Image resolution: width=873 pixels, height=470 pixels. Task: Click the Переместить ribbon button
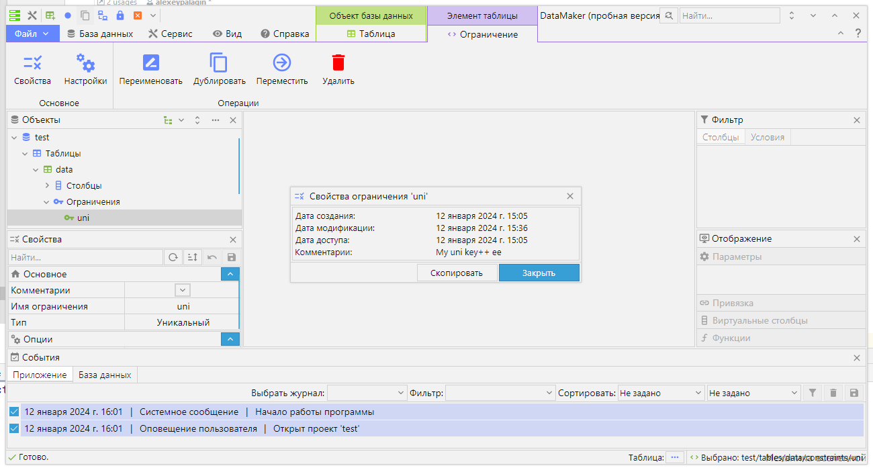click(x=282, y=70)
